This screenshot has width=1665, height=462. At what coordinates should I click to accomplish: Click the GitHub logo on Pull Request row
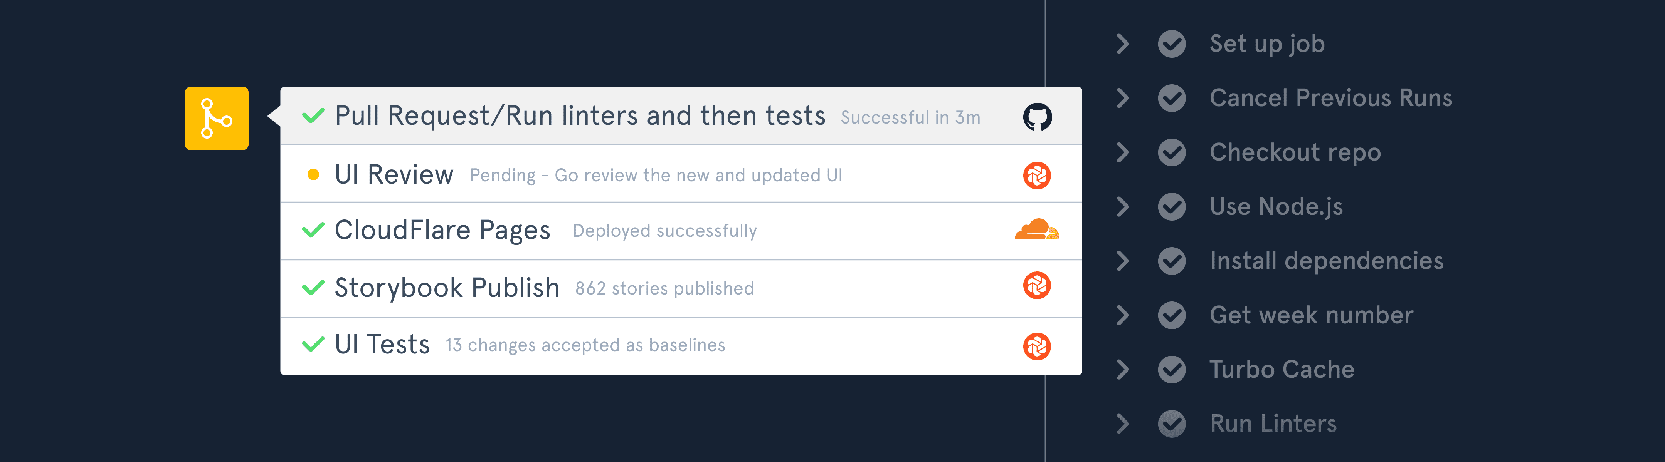pos(1037,117)
